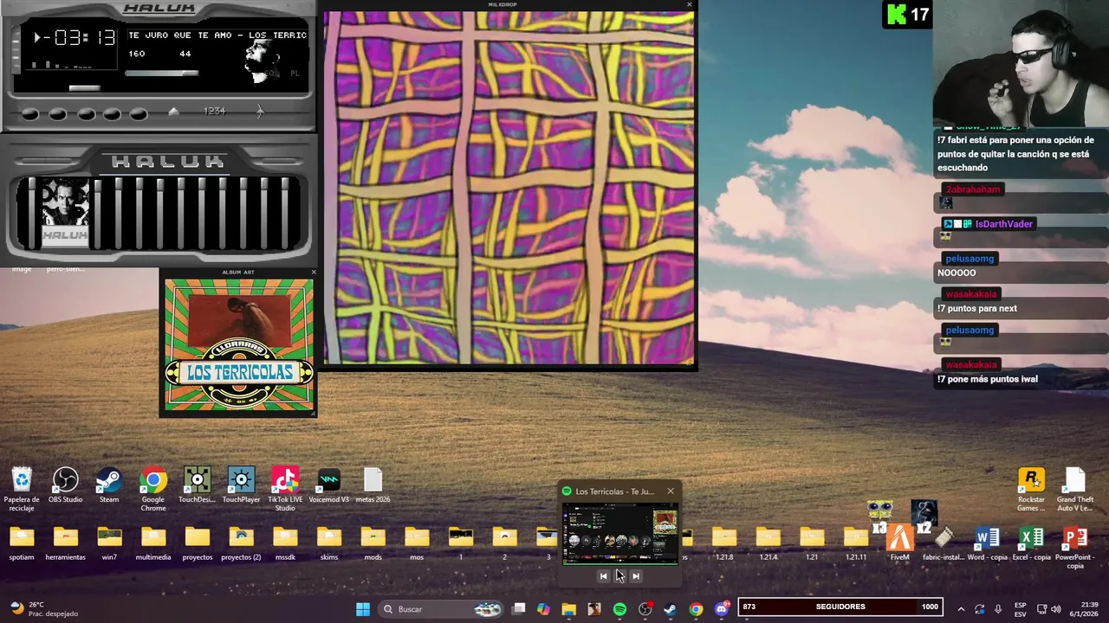Screen dimensions: 1109x623
Task: Click Steam icon in the taskbar
Action: coord(670,609)
